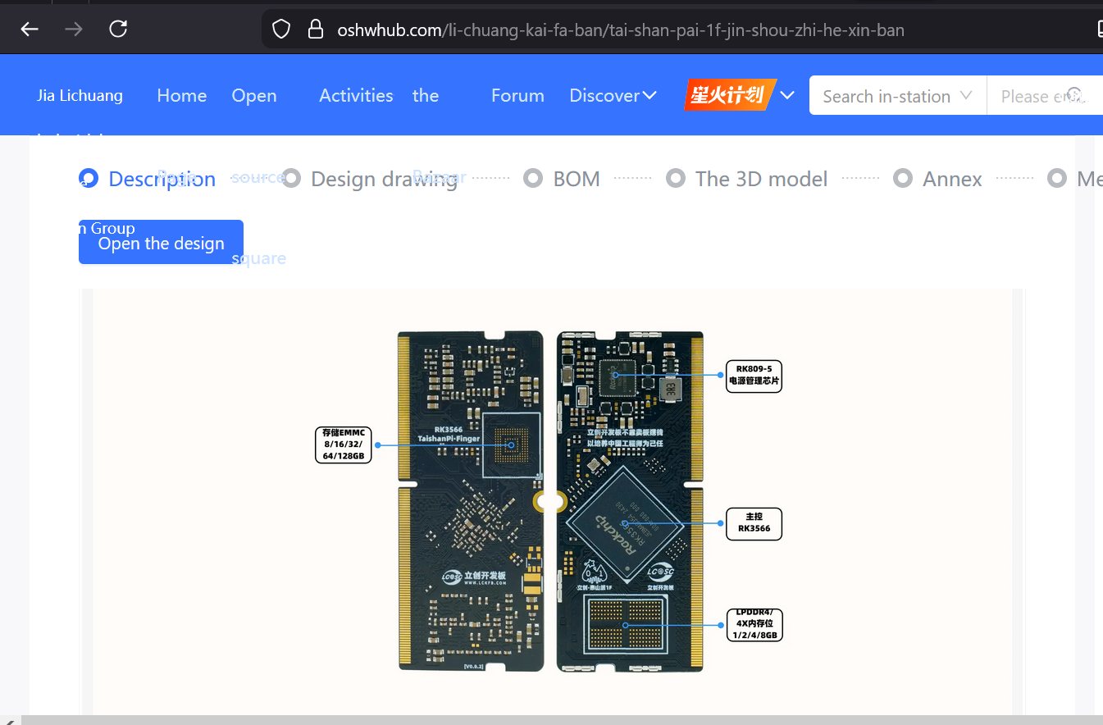Navigate to Home link

(x=181, y=95)
